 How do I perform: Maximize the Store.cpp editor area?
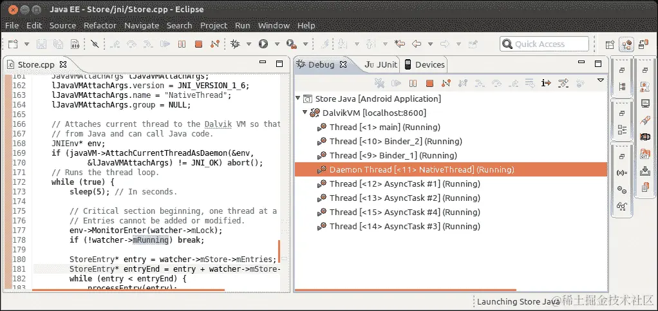point(279,64)
